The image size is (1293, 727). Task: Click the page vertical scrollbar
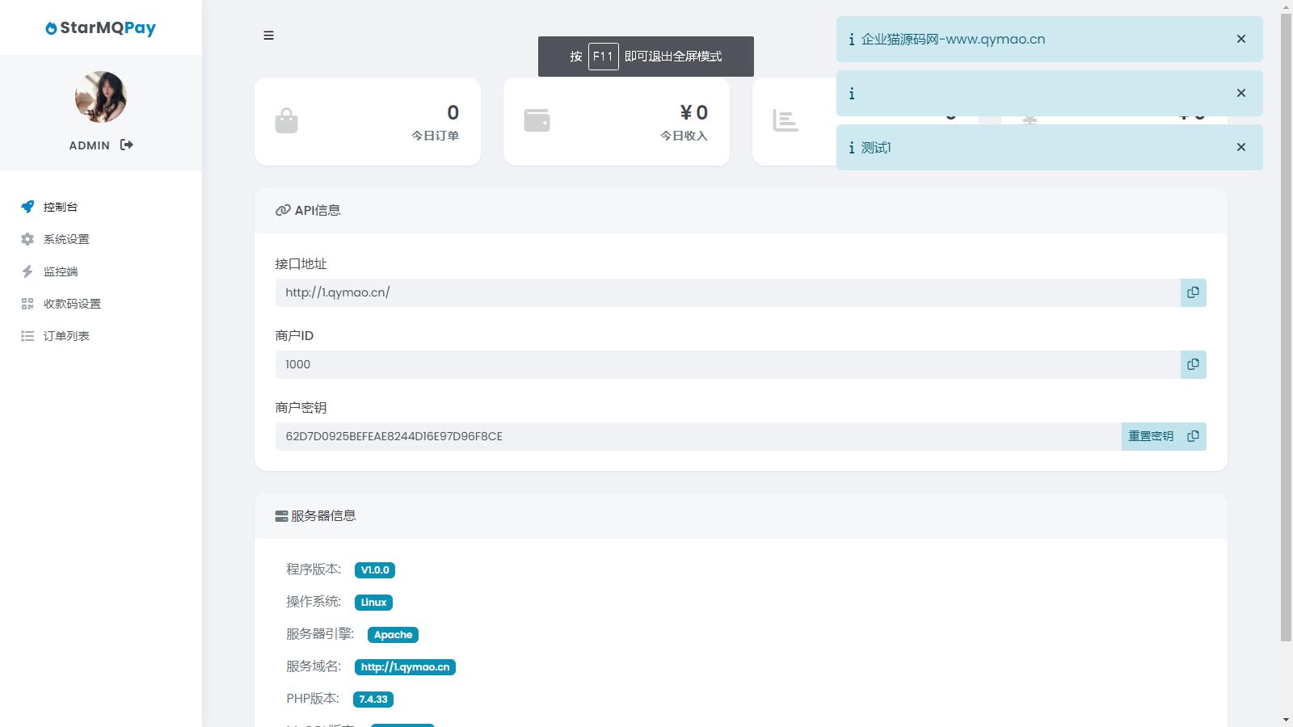(1286, 323)
